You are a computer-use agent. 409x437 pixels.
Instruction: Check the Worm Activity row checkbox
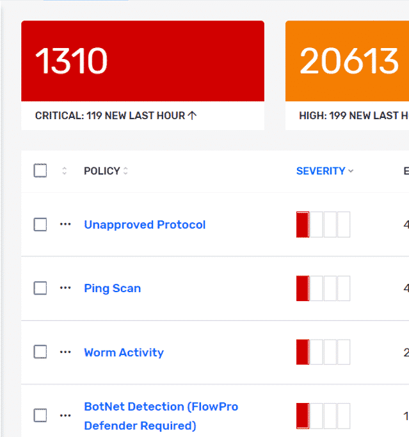pos(40,352)
